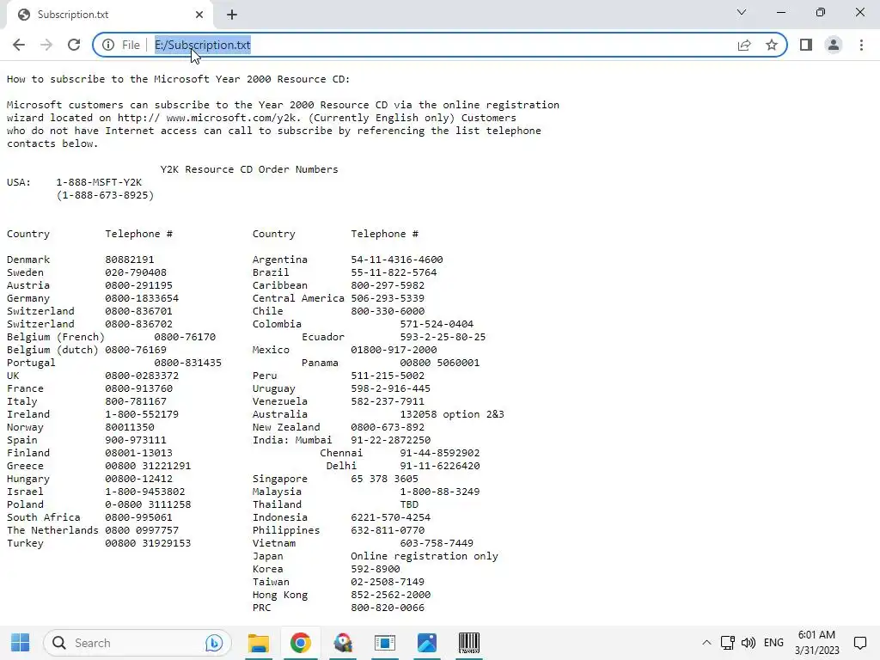Open the barcode app on the taskbar

(x=469, y=643)
